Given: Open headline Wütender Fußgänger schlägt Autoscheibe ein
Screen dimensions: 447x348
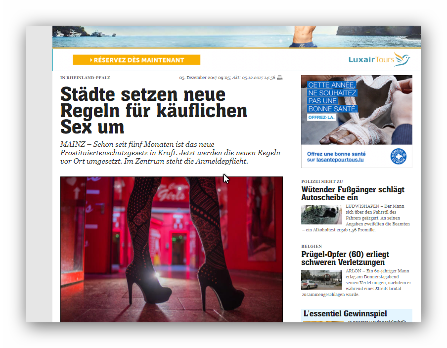Looking at the screenshot, I should 353,193.
